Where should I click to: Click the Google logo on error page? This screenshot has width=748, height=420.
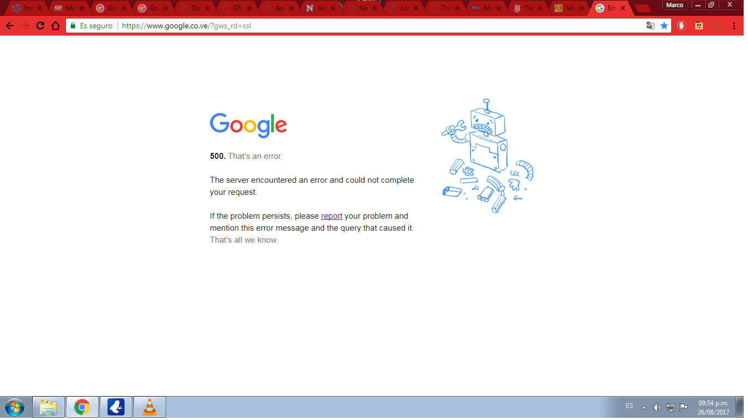248,125
